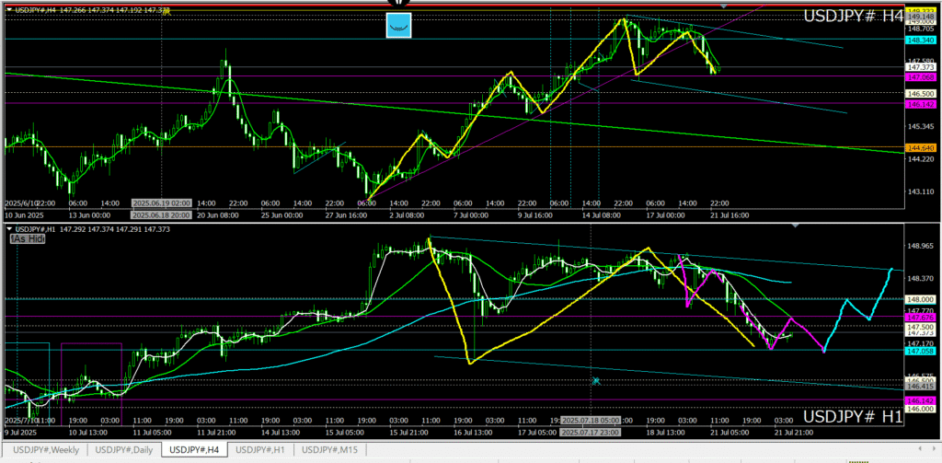This screenshot has width=942, height=463.
Task: Click the cyan X marker on H1 chart
Action: tap(596, 380)
